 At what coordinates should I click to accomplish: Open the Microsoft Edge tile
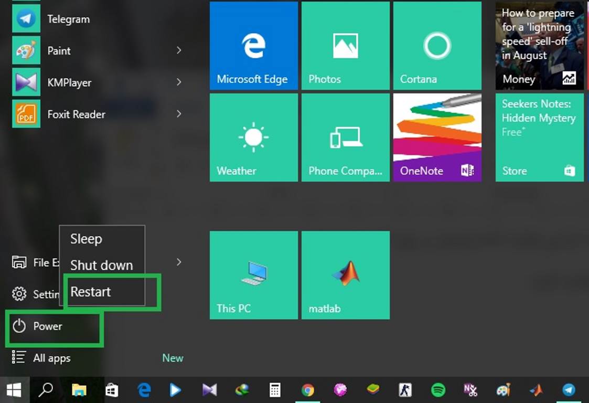253,46
